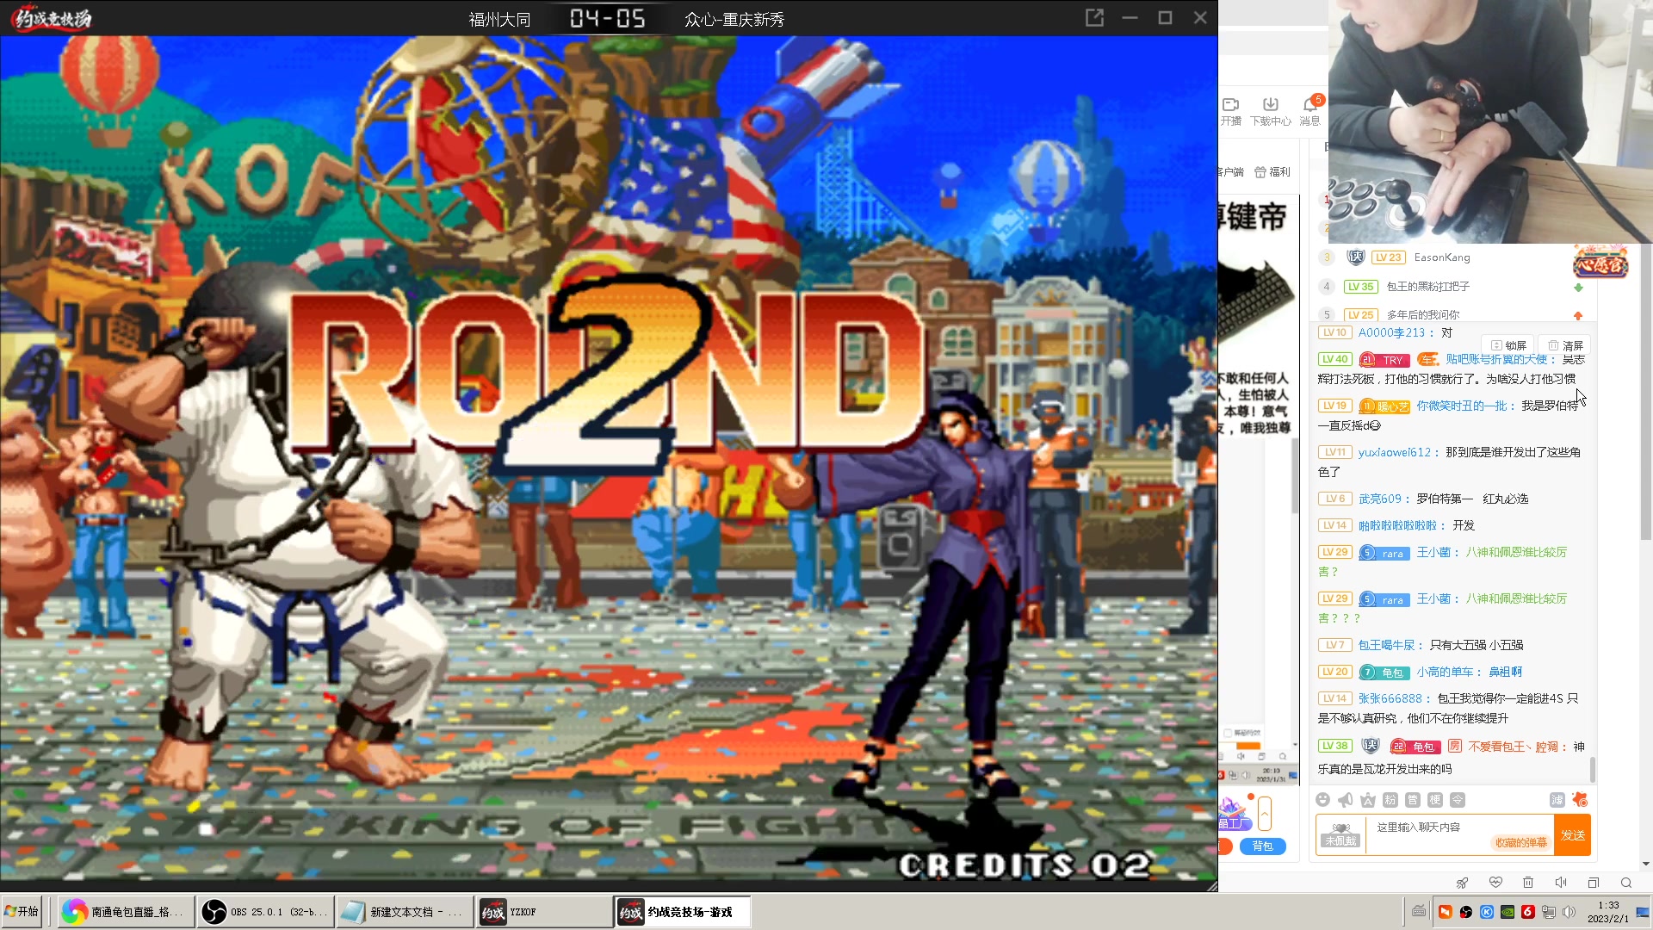The height and width of the screenshot is (930, 1653).
Task: Click the 令 command icon in chat toolbar
Action: pyautogui.click(x=1458, y=800)
